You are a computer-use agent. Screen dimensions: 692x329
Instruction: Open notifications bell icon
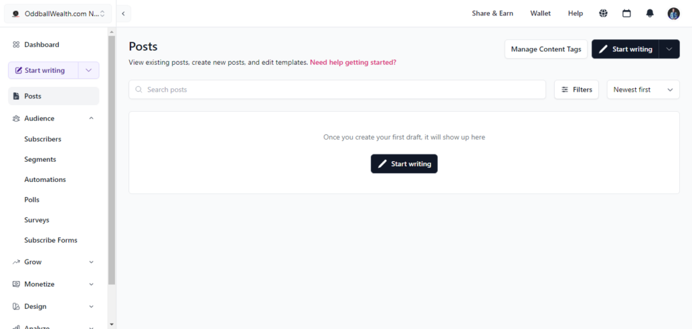(x=649, y=13)
